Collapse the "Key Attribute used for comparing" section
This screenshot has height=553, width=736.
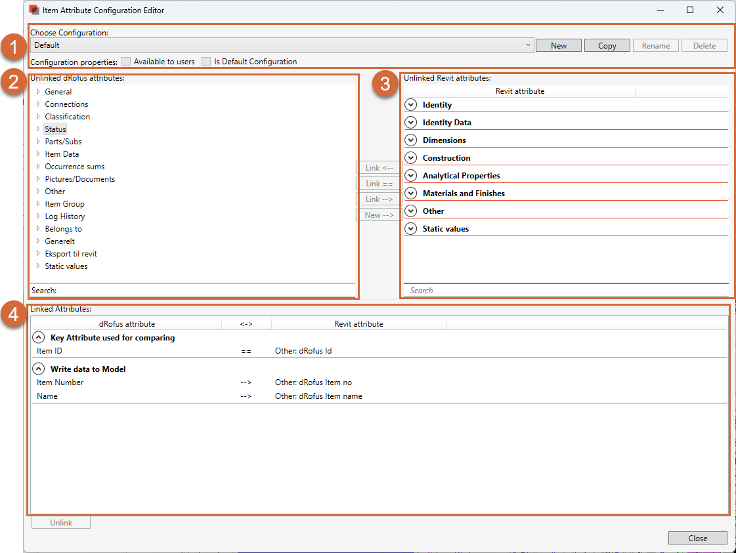tap(38, 337)
